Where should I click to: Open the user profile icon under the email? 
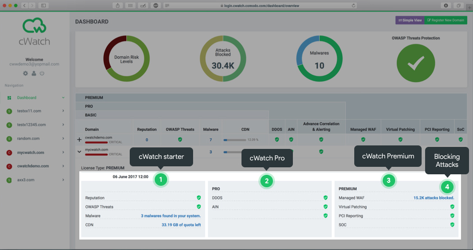[x=34, y=73]
